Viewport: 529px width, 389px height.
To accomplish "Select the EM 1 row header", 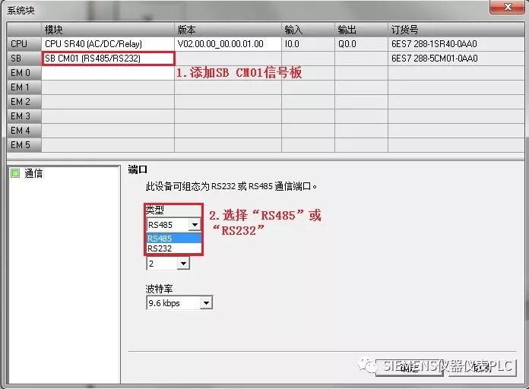I will click(24, 87).
